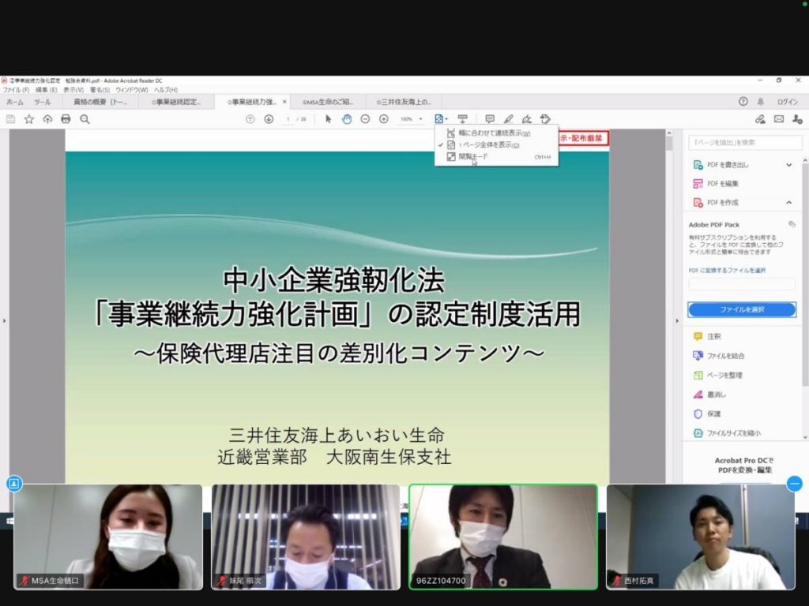Zoom out with the minus circle icon

[365, 119]
